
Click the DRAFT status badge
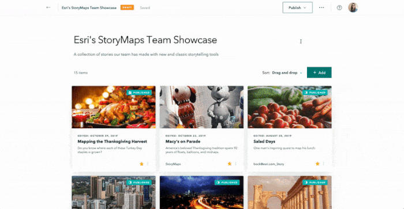point(128,7)
